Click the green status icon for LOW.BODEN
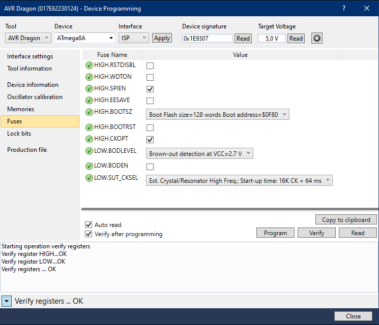This screenshot has height=325, width=379. tap(89, 166)
